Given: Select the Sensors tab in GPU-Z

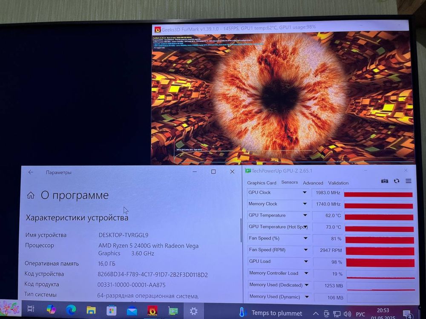Looking at the screenshot, I should pos(289,182).
